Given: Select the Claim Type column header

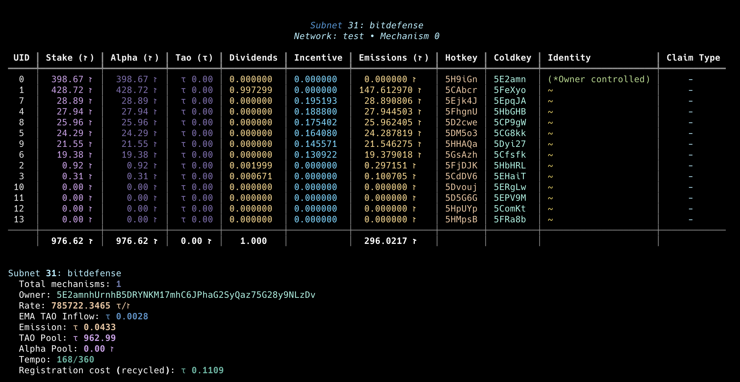Looking at the screenshot, I should pyautogui.click(x=693, y=58).
